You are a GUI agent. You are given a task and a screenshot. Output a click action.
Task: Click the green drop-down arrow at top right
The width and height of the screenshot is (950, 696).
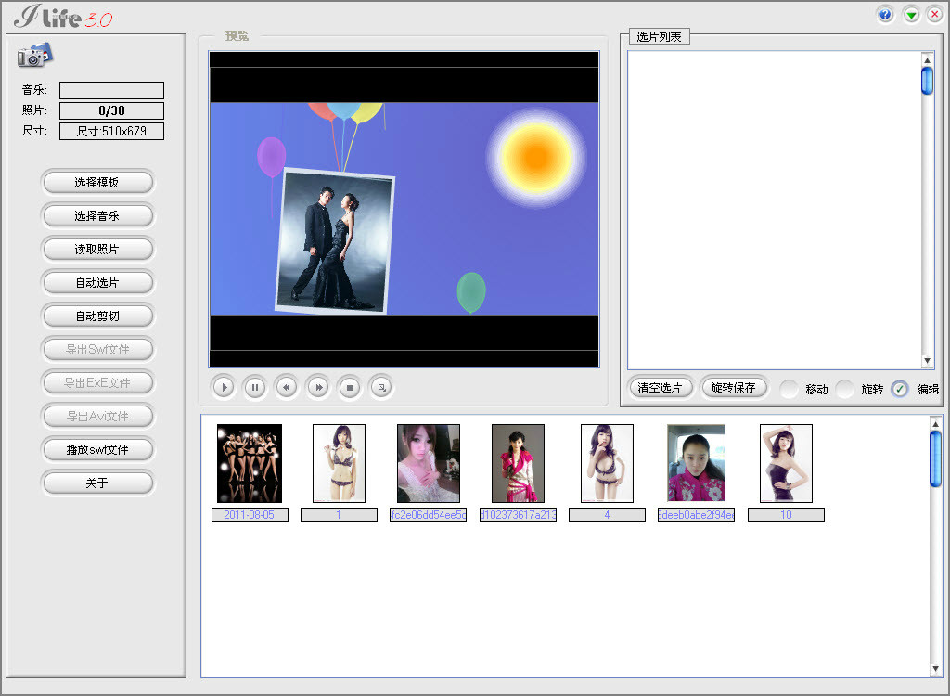(910, 14)
